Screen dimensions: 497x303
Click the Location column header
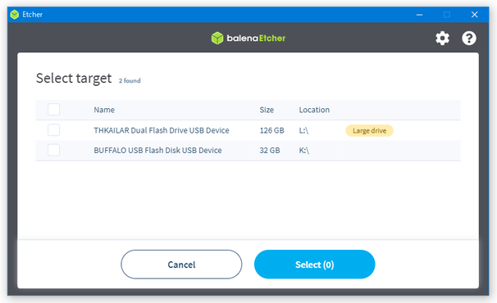click(x=314, y=110)
